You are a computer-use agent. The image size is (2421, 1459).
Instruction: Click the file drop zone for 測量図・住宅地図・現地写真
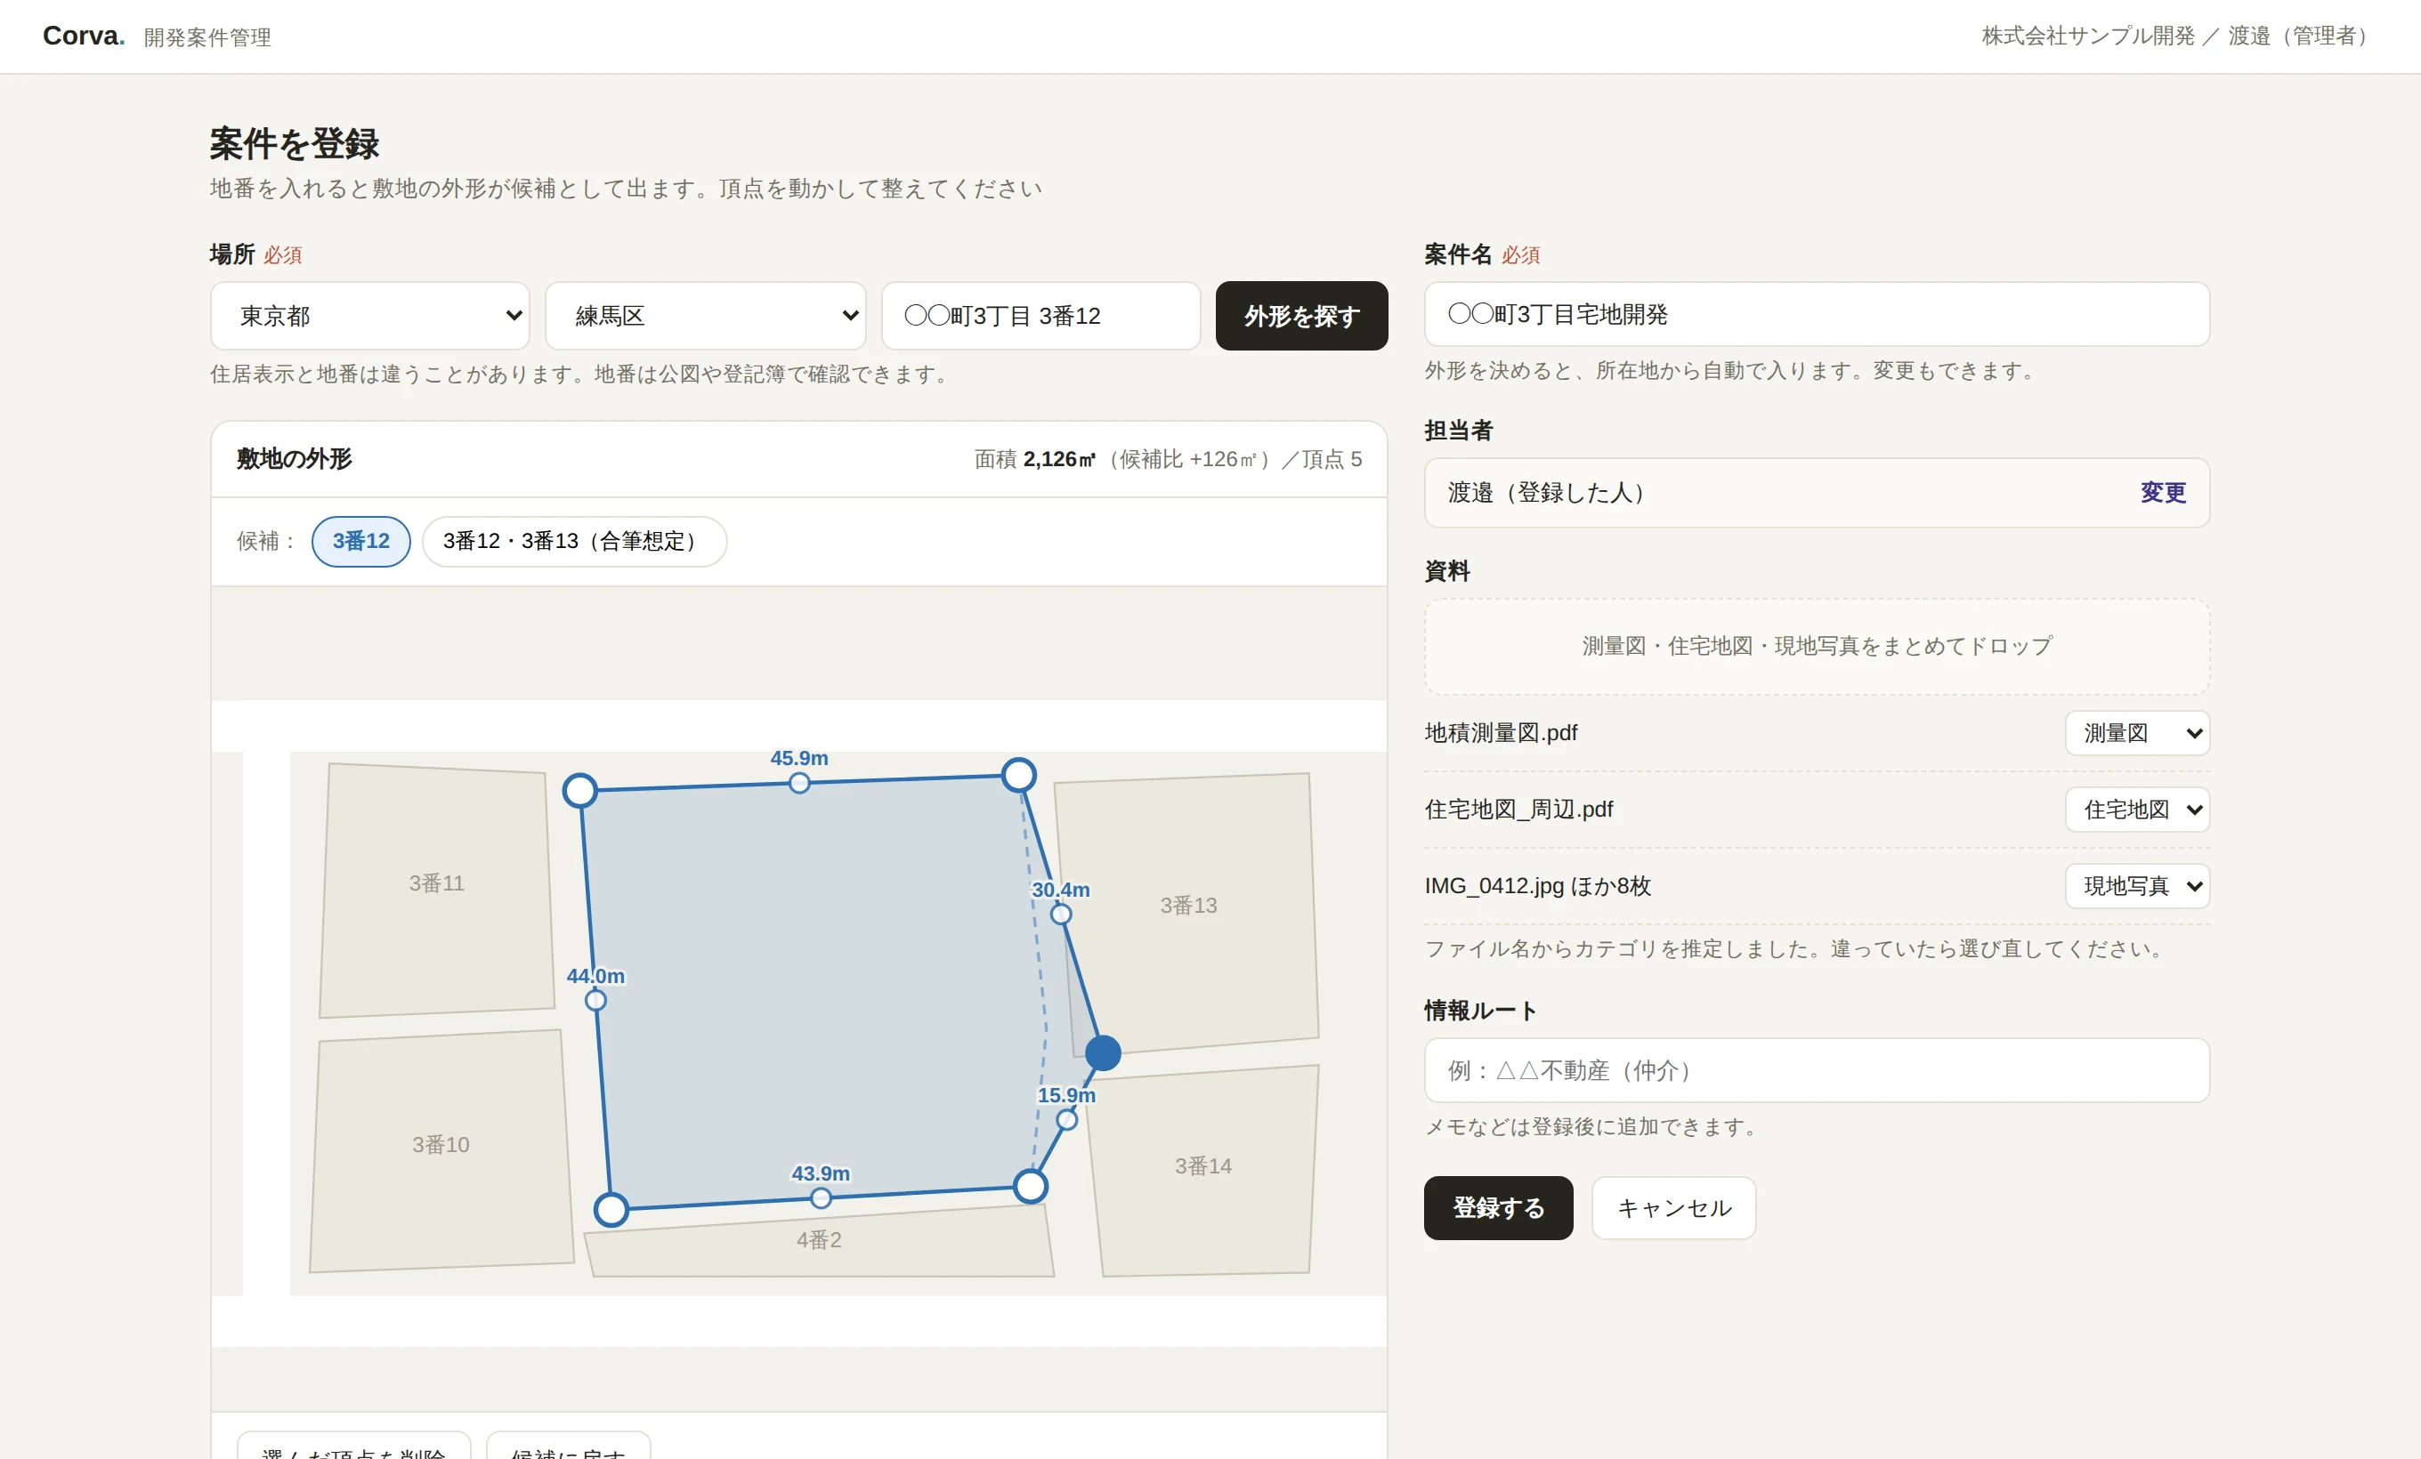pyautogui.click(x=1816, y=647)
